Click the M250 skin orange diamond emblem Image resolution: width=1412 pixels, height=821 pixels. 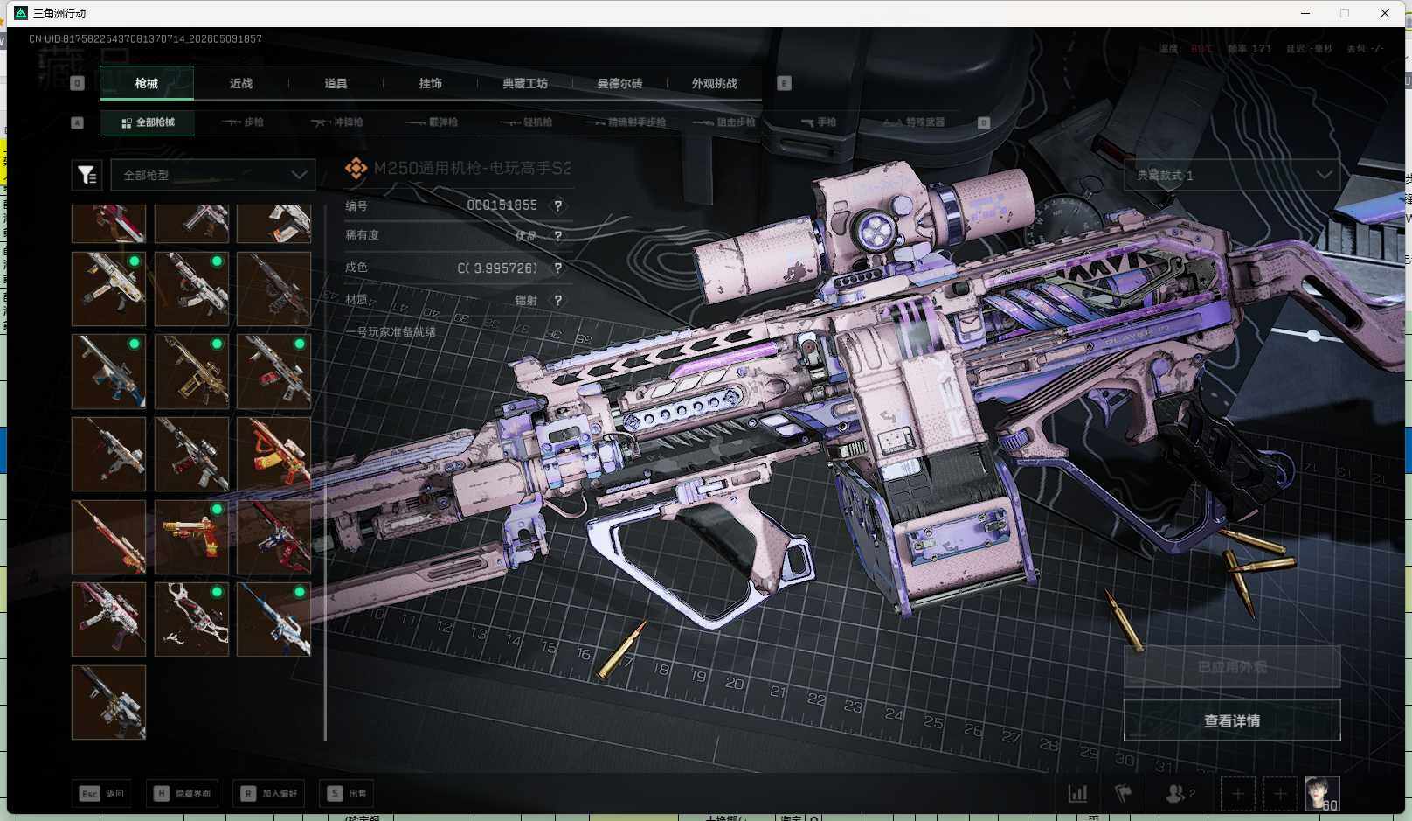(356, 168)
